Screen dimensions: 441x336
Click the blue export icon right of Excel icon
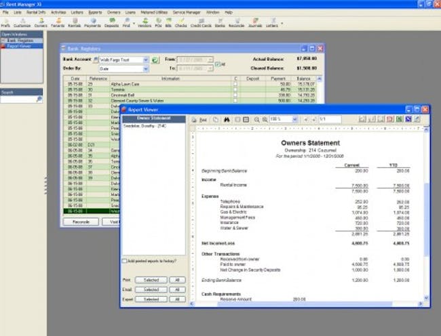tap(408, 119)
